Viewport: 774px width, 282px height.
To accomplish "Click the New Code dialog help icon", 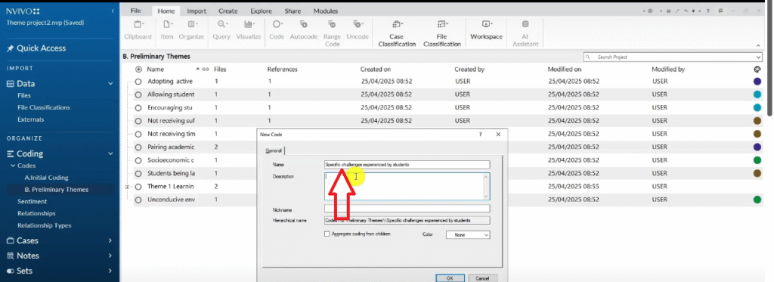I will [x=480, y=135].
